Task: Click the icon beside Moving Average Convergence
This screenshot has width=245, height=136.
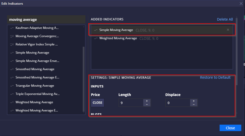Action: click(12, 36)
